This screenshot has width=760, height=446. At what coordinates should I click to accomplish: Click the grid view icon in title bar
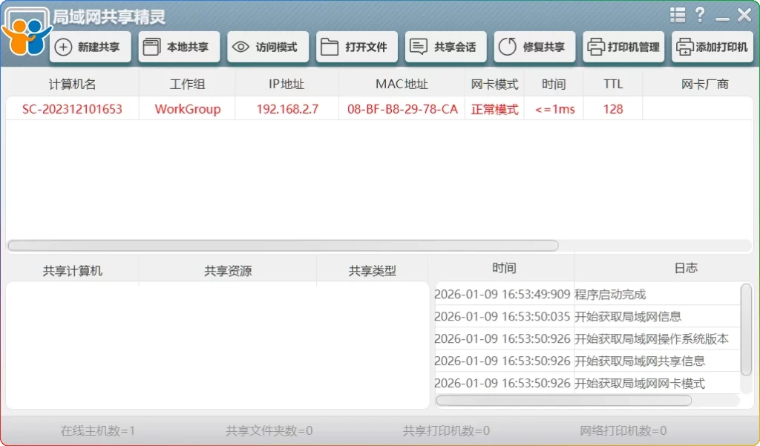(x=677, y=14)
